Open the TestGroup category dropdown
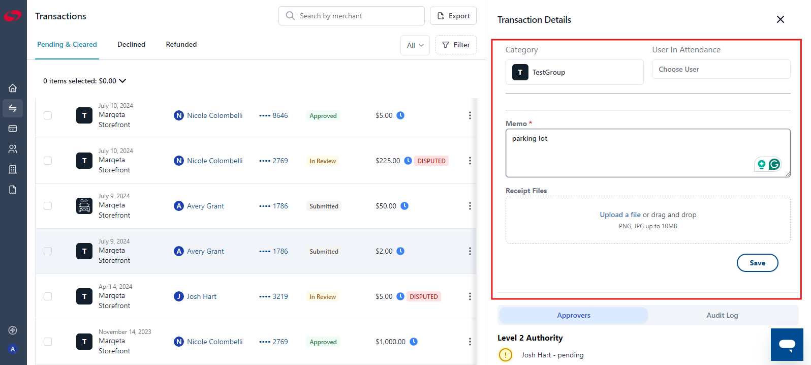 tap(574, 72)
